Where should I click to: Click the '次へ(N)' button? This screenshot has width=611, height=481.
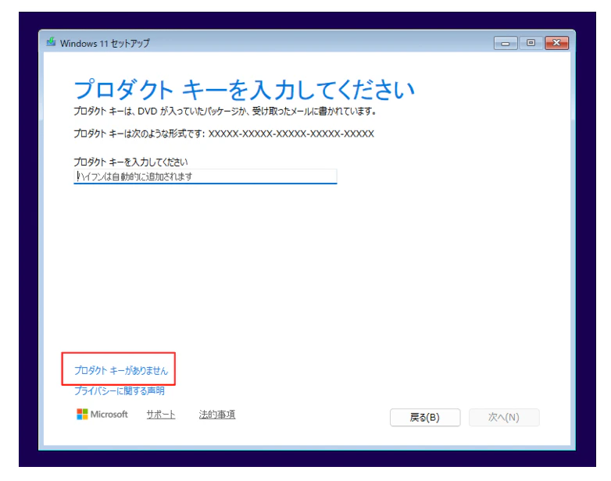point(504,418)
